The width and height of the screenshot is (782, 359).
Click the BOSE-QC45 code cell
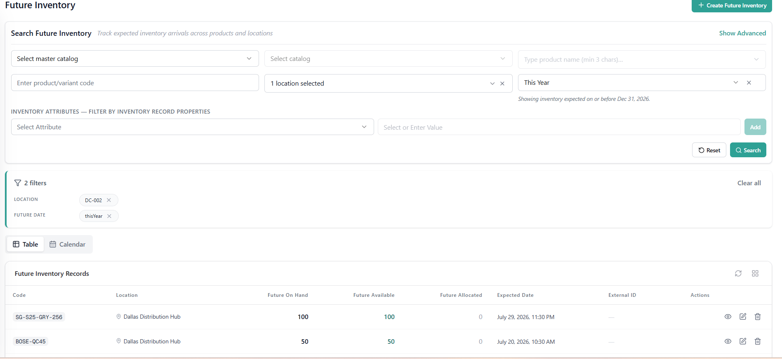[x=31, y=341]
